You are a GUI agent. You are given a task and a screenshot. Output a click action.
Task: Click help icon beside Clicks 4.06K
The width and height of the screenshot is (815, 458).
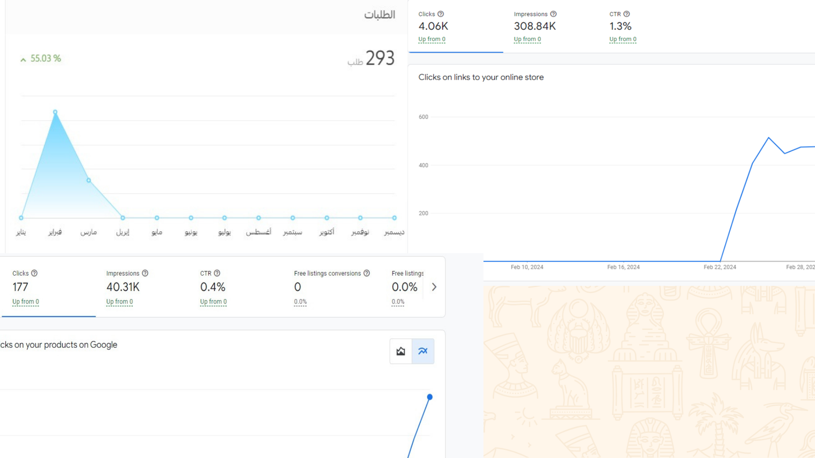(x=441, y=14)
